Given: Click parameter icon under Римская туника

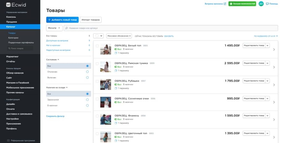Looking at the screenshot, I should [x=116, y=71].
